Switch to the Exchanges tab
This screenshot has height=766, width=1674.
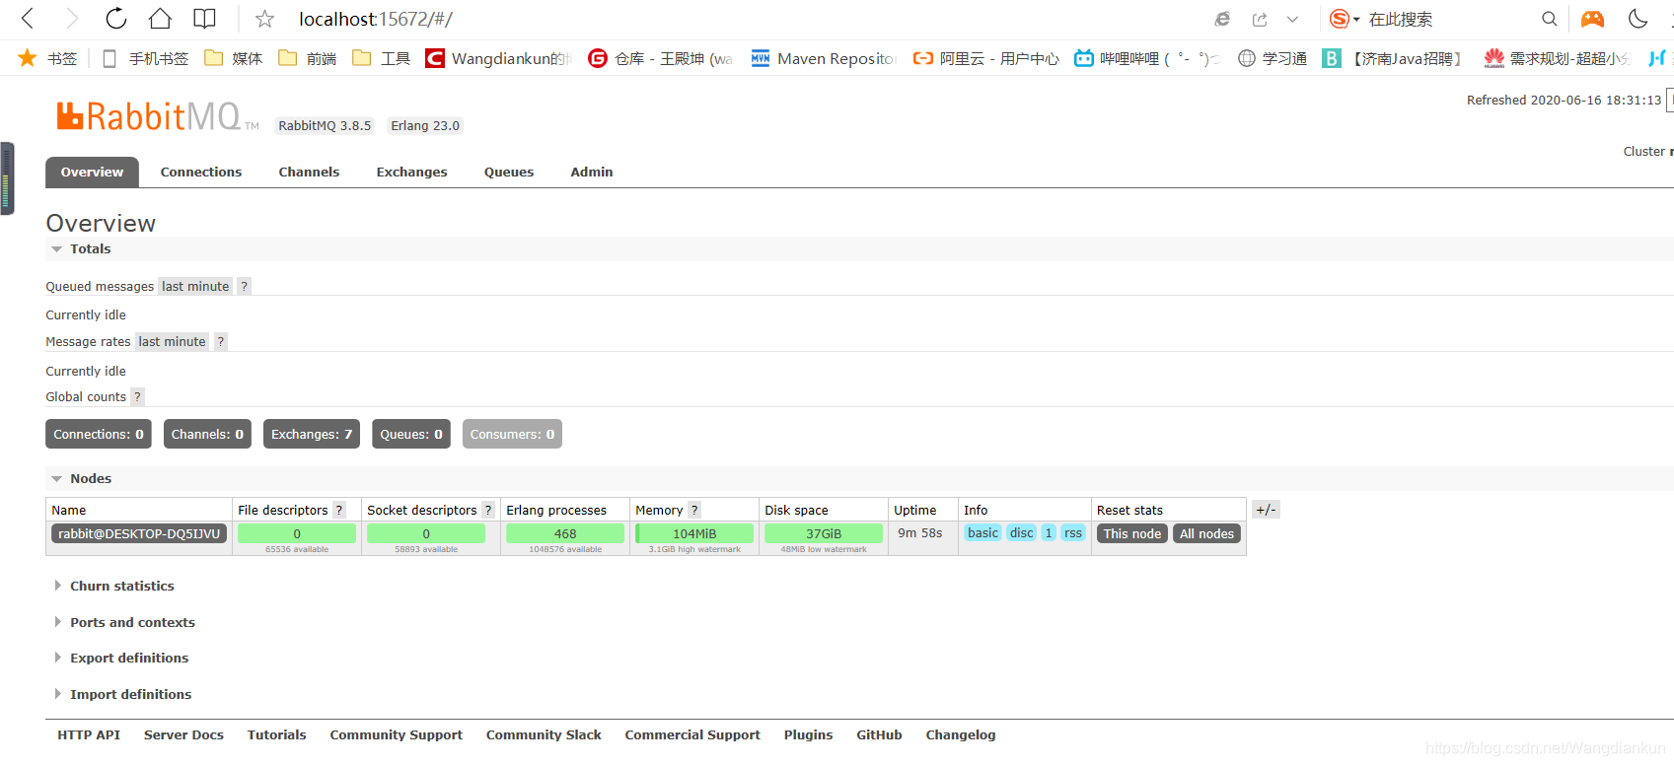pos(411,172)
